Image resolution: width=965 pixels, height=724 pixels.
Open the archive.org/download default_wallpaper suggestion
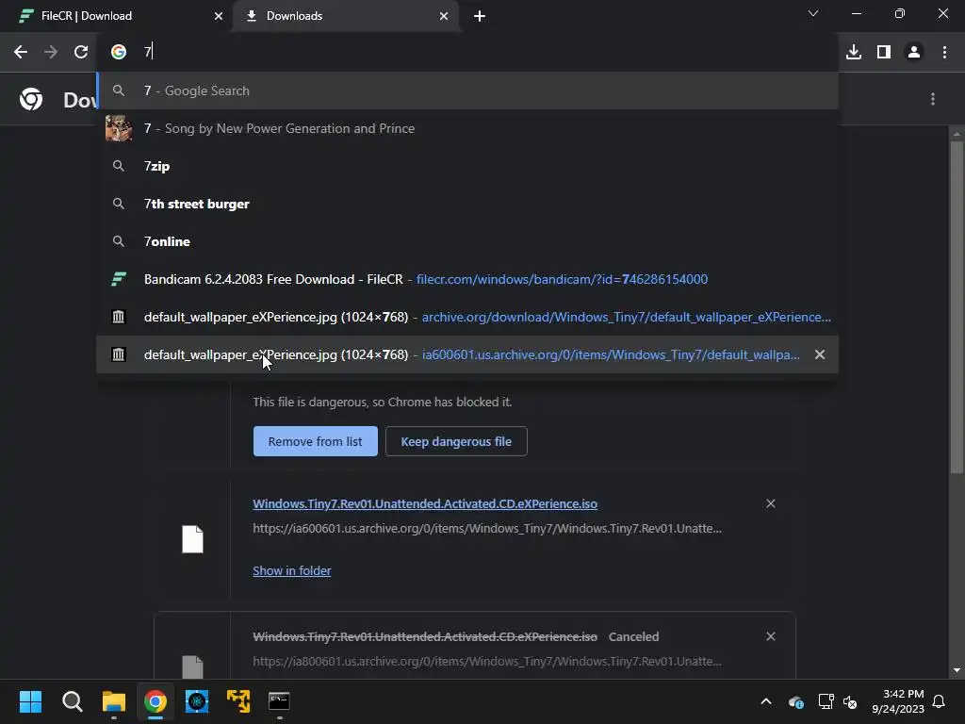point(467,317)
